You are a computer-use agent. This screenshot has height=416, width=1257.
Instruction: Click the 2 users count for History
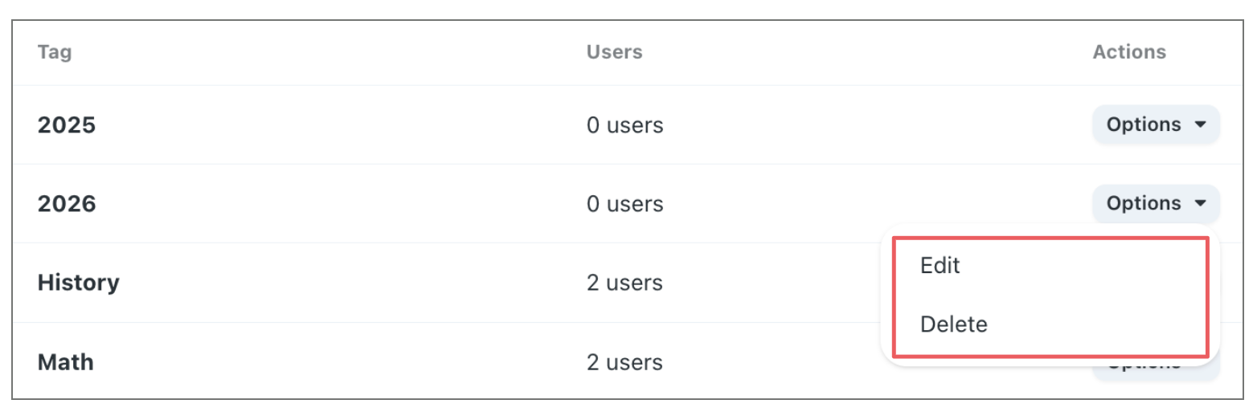(624, 283)
